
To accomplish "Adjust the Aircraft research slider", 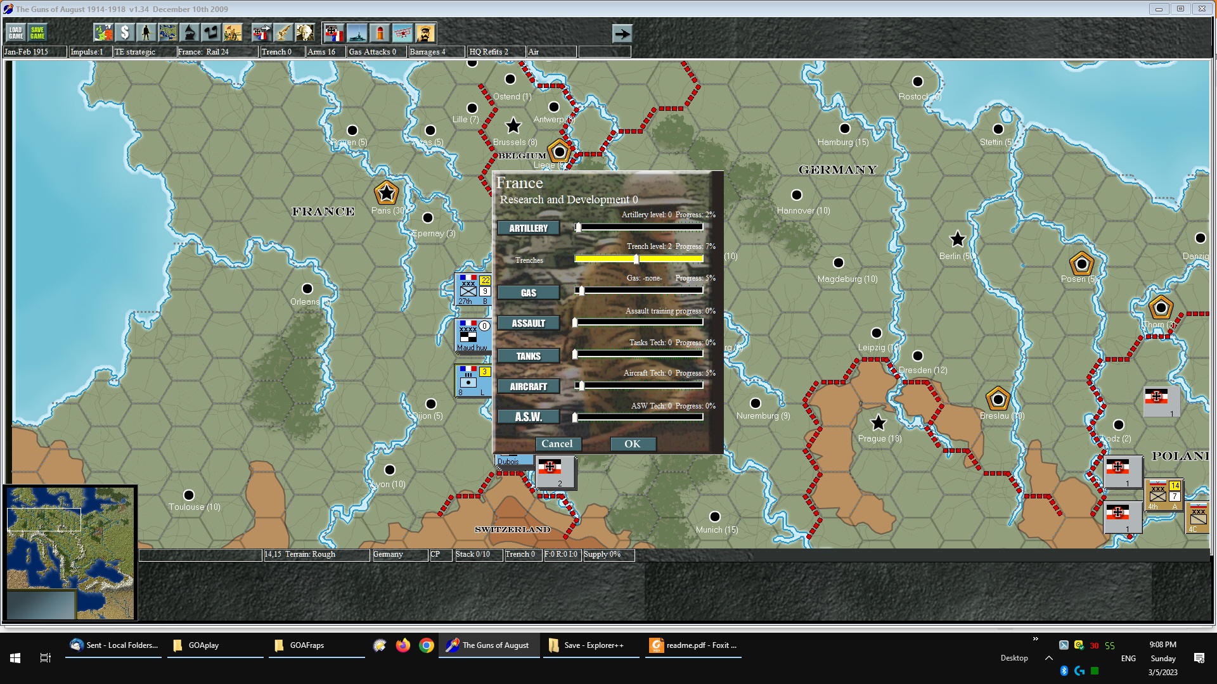I will pyautogui.click(x=639, y=384).
